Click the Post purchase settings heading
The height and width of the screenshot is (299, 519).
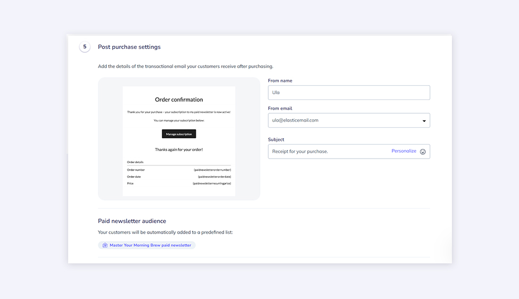pyautogui.click(x=129, y=47)
